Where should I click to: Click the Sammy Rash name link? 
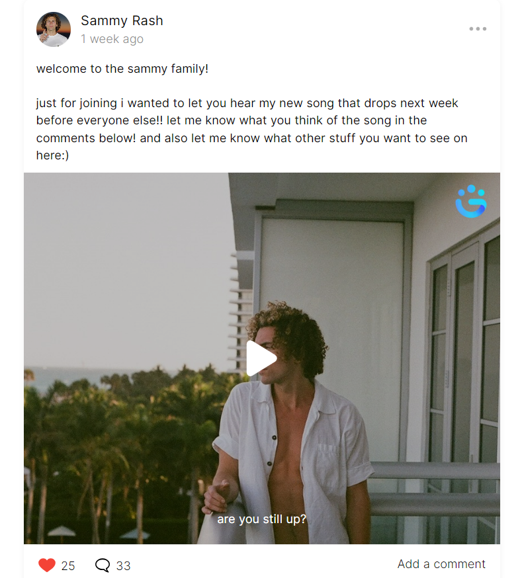pyautogui.click(x=122, y=21)
